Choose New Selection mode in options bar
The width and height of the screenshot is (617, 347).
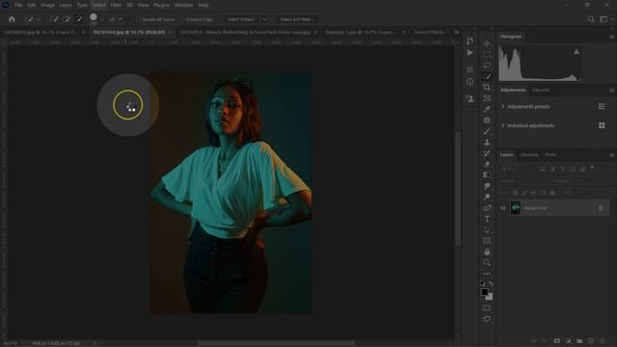[x=56, y=19]
